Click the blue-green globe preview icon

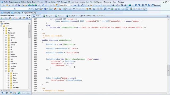[x=130, y=5]
